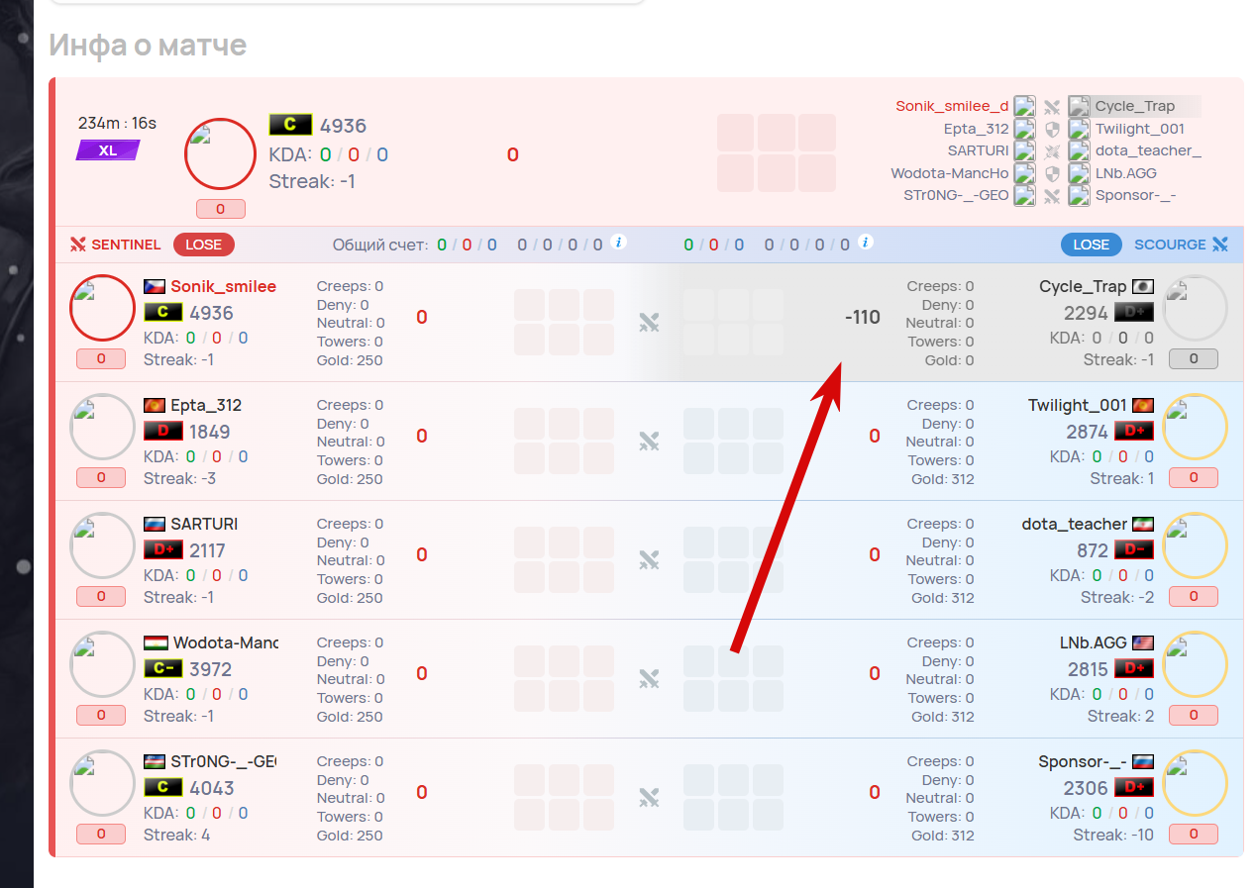Click Cycle_Trap's hero avatar in player row

pos(1195,308)
